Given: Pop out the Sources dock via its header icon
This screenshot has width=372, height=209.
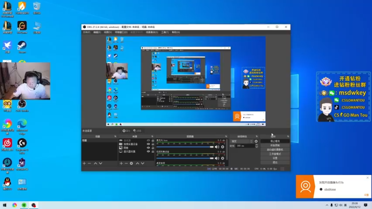Looking at the screenshot, I should (153, 137).
